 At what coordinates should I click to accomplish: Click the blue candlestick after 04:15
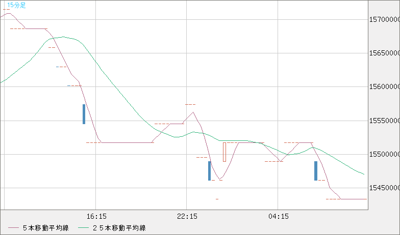(x=316, y=171)
